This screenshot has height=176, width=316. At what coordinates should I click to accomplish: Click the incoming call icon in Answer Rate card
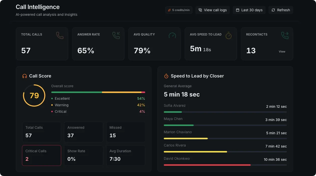(116, 35)
